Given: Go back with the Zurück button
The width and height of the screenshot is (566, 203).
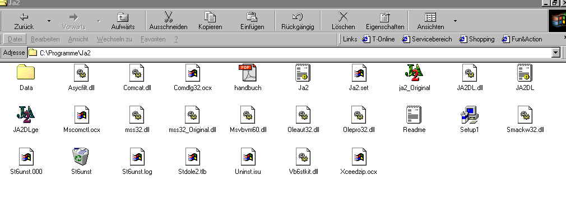Looking at the screenshot, I should point(24,21).
